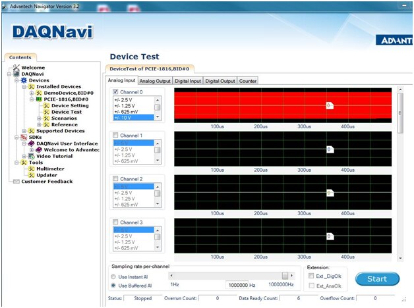
Task: Click the DAQNavi computer icon in tree
Action: (x=16, y=74)
